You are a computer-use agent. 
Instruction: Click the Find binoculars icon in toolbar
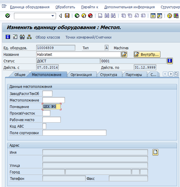[107, 16]
